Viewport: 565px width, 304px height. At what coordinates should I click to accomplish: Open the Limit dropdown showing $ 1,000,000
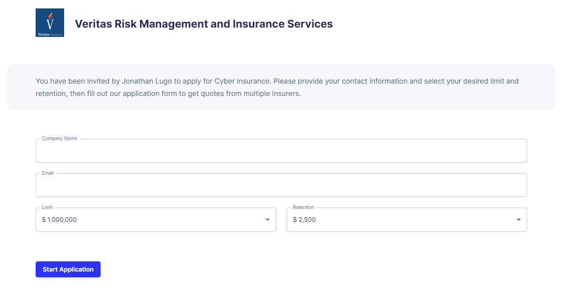[155, 220]
